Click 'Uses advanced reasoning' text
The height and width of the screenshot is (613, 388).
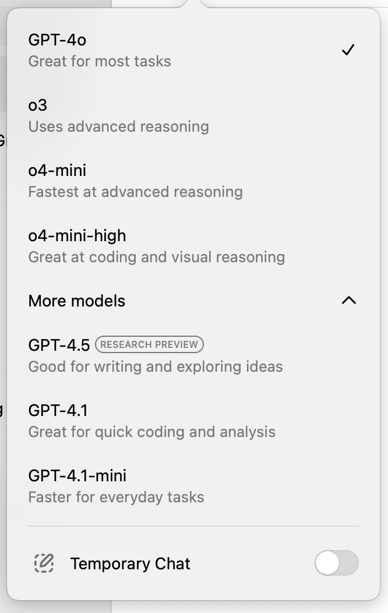(x=118, y=126)
